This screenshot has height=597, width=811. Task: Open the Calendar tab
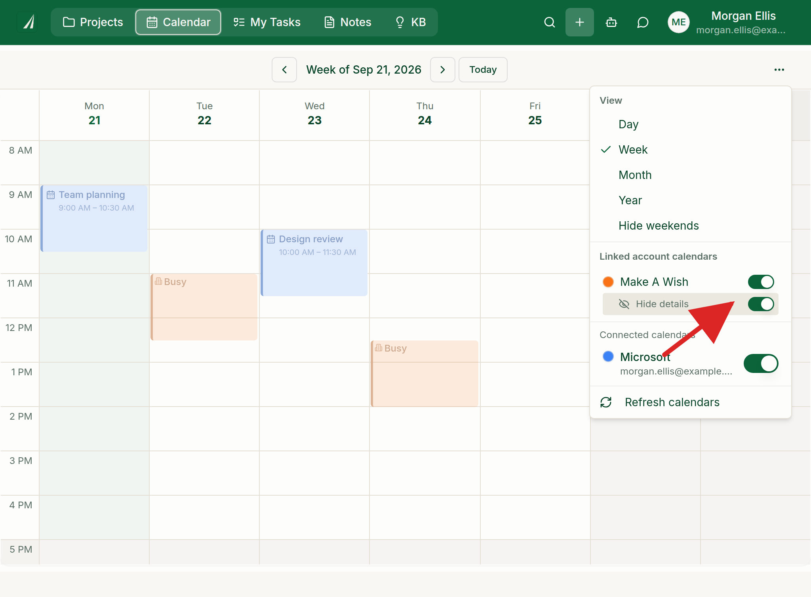pyautogui.click(x=178, y=22)
